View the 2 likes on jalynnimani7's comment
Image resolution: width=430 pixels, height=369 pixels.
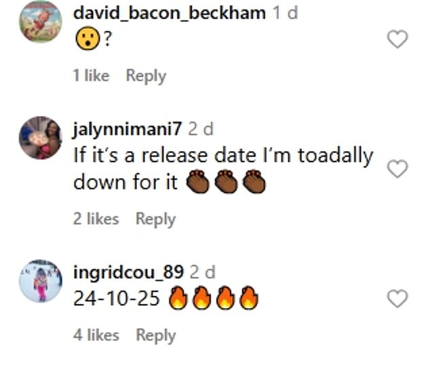tap(96, 219)
